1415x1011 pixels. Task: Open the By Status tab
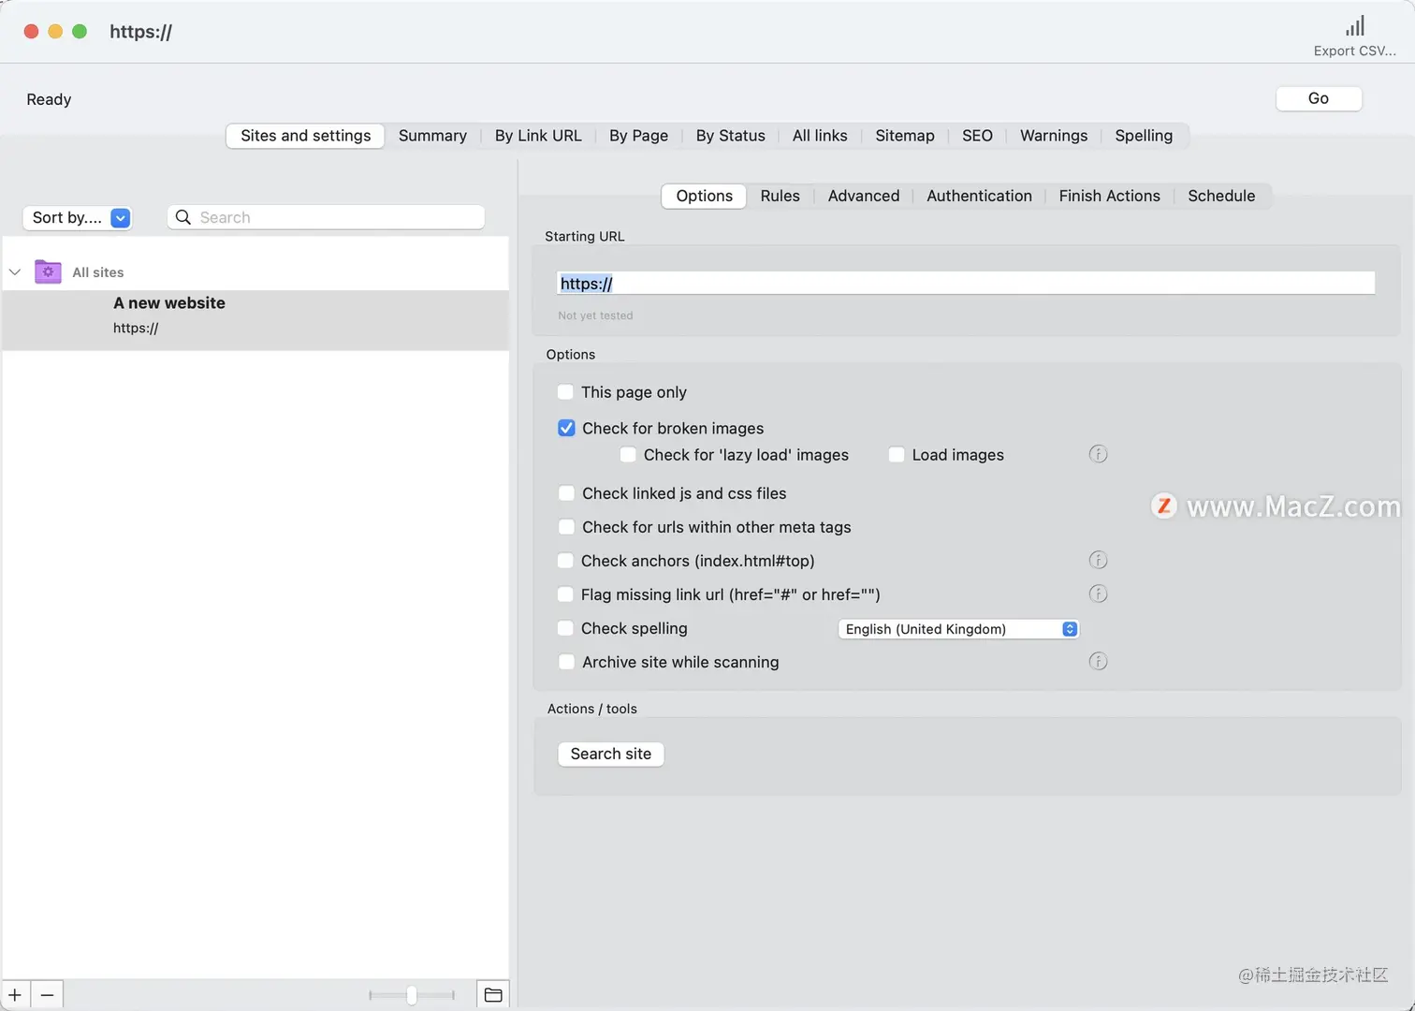(730, 136)
